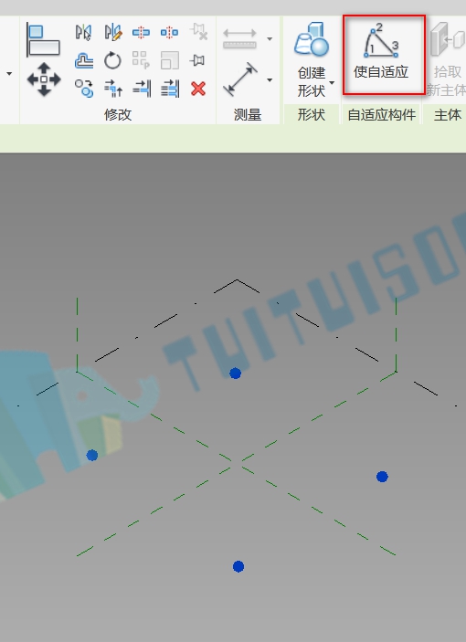Viewport: 466px width, 642px height.
Task: Click the 形状 panel label
Action: click(x=312, y=115)
